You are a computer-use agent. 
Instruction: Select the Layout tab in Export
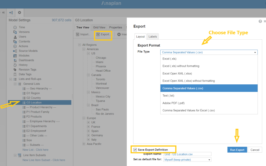140,37
